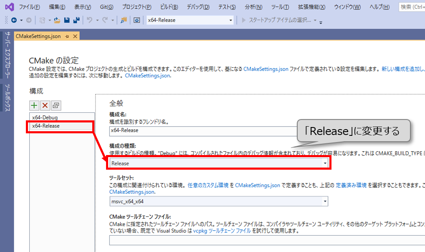The width and height of the screenshot is (425, 252).
Task: Open the テスト(S) menu
Action: click(227, 7)
